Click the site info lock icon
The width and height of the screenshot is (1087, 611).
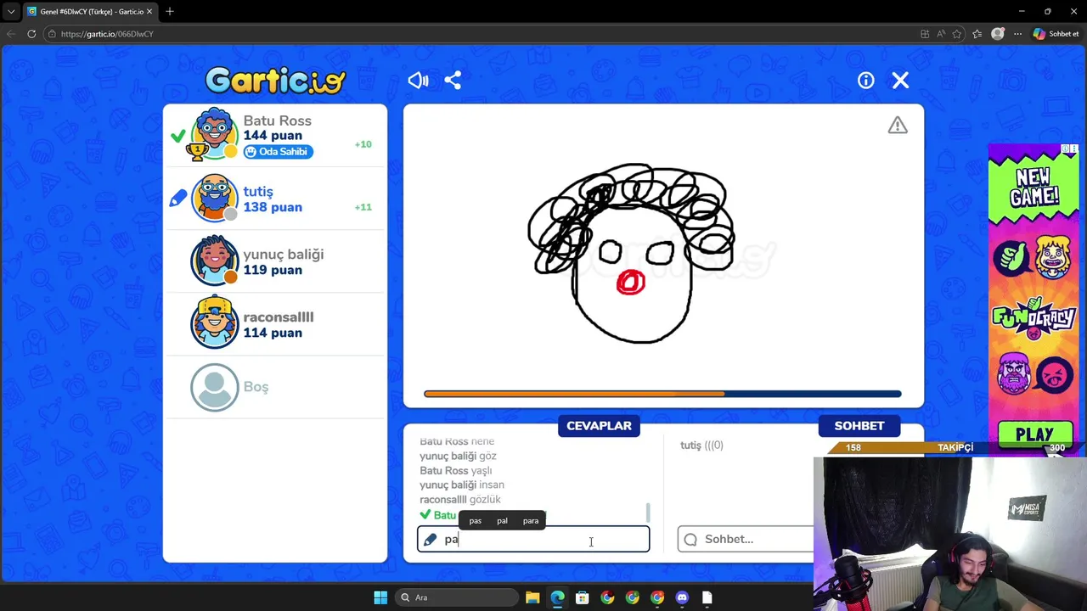pos(52,34)
